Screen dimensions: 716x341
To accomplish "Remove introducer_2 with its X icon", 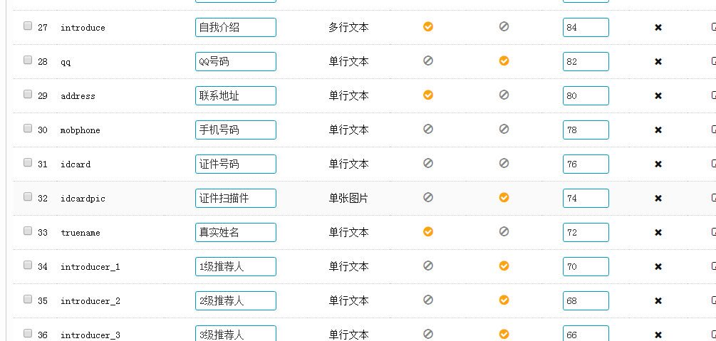I will (658, 301).
